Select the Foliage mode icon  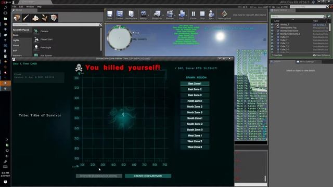pos(45,18)
